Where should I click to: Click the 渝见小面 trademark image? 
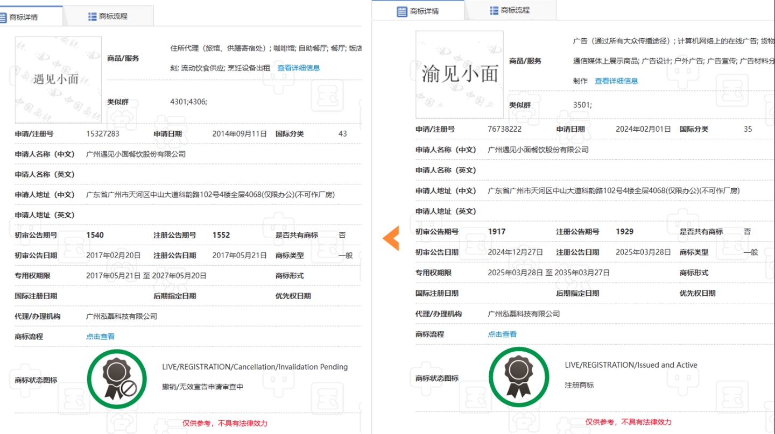[x=460, y=74]
